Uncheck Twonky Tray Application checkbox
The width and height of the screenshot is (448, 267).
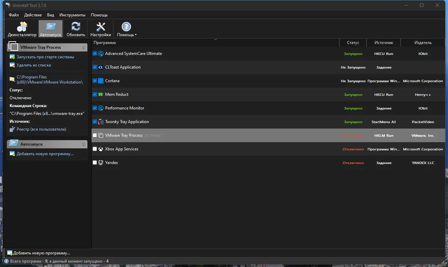pos(95,122)
